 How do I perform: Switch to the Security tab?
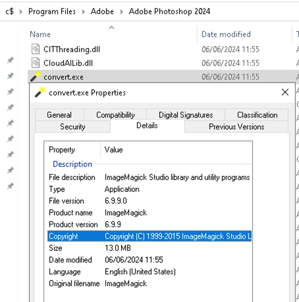point(73,127)
